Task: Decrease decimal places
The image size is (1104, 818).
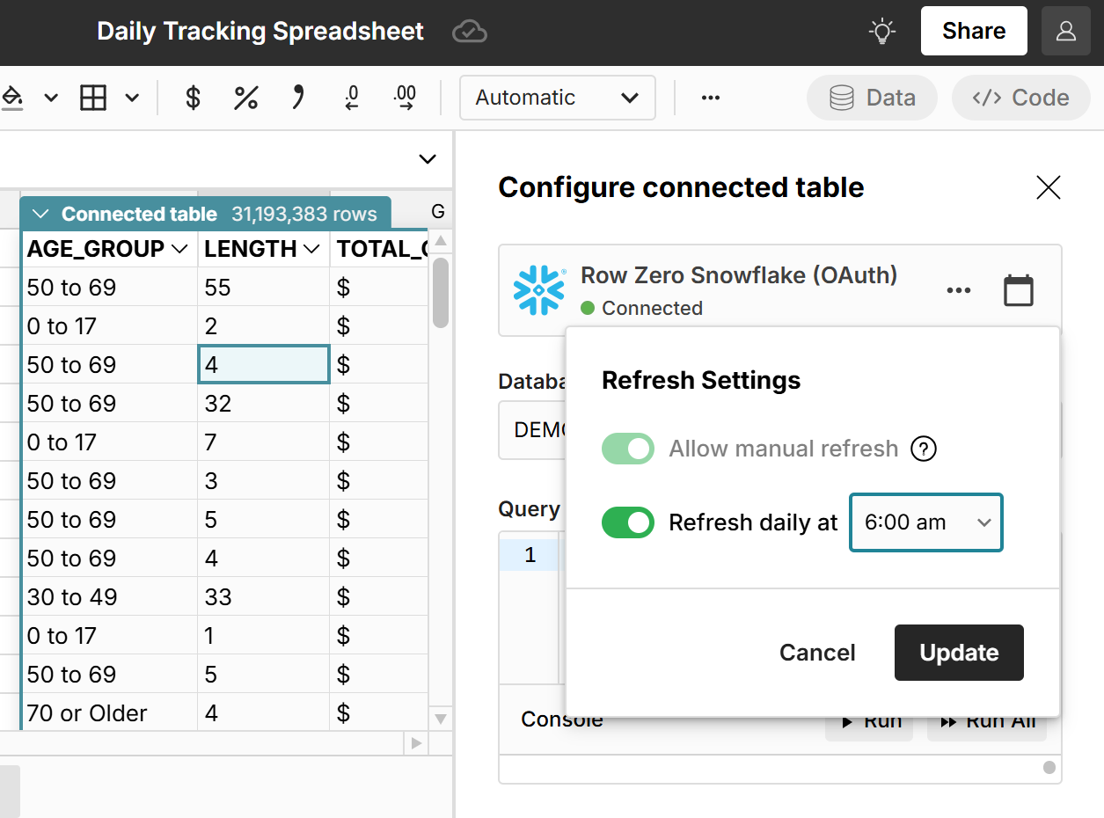Action: pyautogui.click(x=352, y=98)
